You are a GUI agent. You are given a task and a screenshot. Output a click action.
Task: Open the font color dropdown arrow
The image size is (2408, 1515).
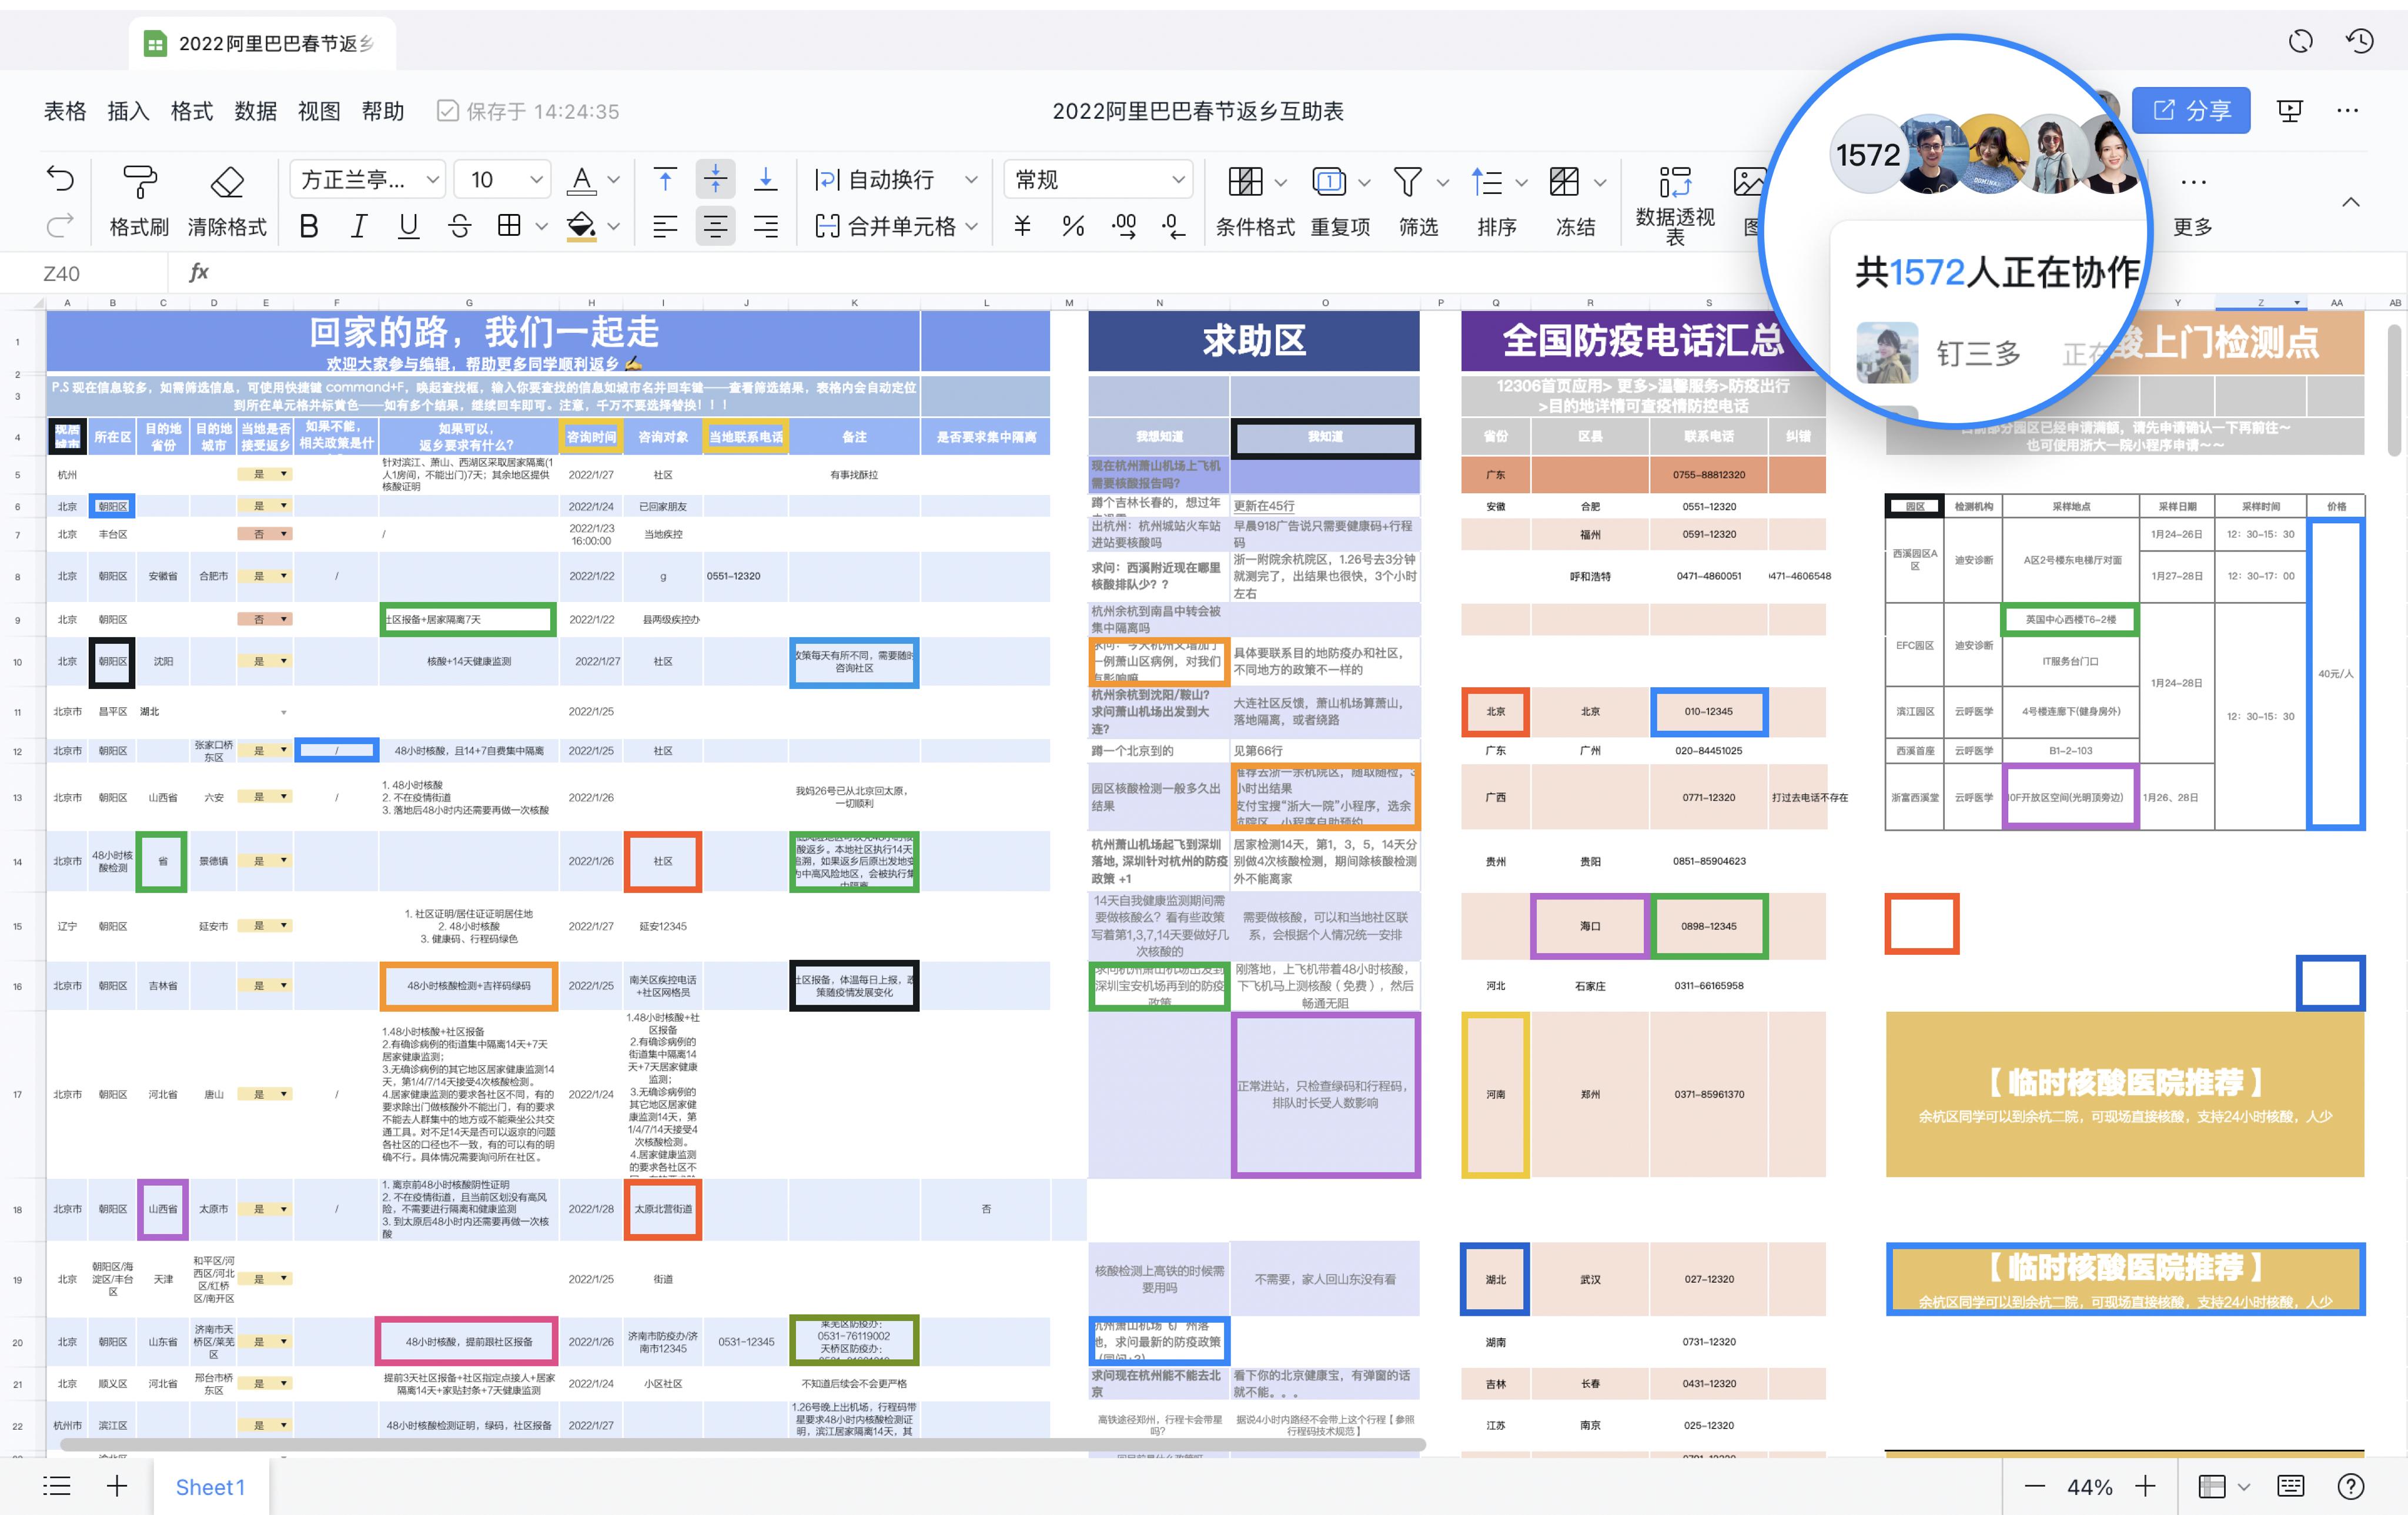coord(614,180)
